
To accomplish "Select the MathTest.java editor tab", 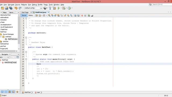I will [41, 12].
